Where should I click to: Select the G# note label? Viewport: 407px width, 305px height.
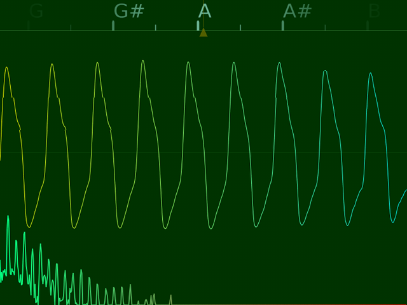(128, 11)
